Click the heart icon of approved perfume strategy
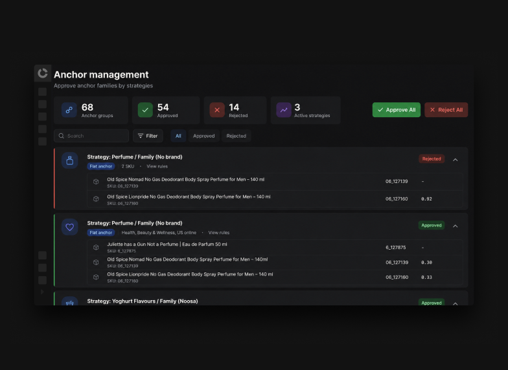Screen dimensions: 508x370 pyautogui.click(x=70, y=227)
